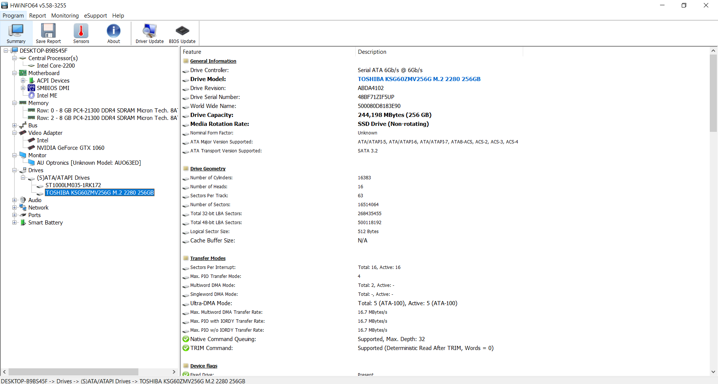
Task: Expand the Smart Battery node
Action: tap(14, 222)
